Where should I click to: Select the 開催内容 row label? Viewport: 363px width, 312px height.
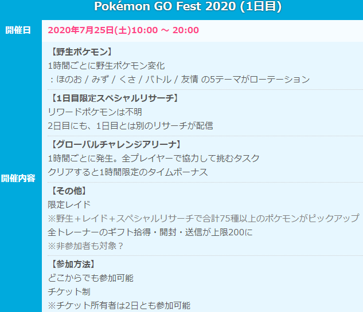click(x=18, y=178)
